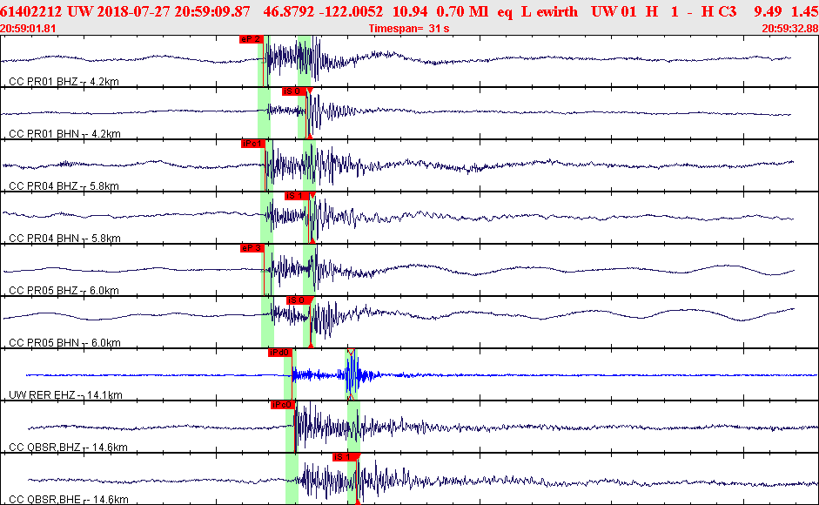Click the CC PR05 BHZ 6.0km channel label

64,291
